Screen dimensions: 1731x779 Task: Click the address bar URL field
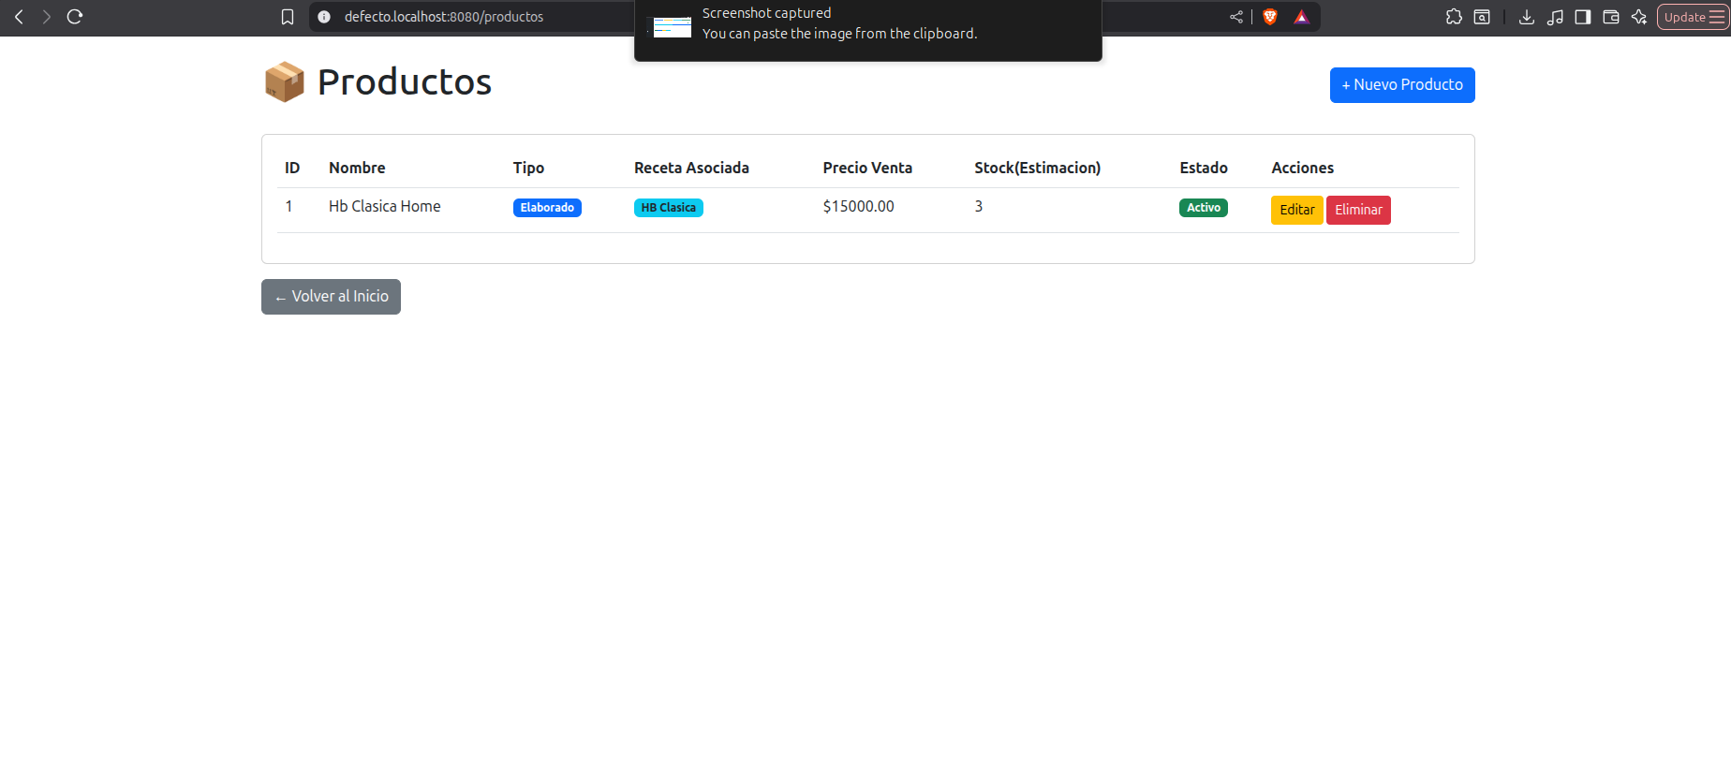468,17
